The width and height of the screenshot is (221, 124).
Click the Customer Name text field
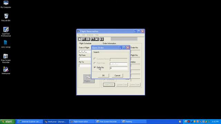(119, 60)
